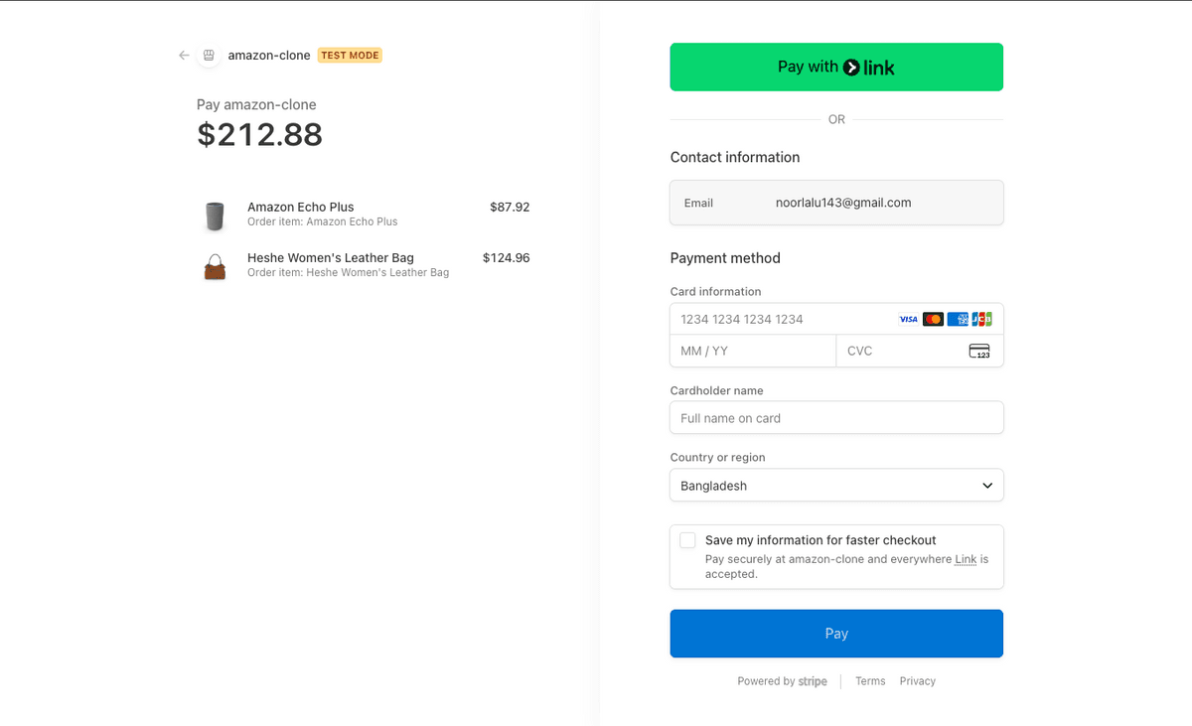Click the back arrow icon
The height and width of the screenshot is (726, 1192).
[x=184, y=56]
